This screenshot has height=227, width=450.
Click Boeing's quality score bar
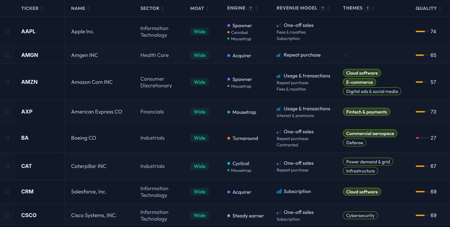(x=422, y=138)
